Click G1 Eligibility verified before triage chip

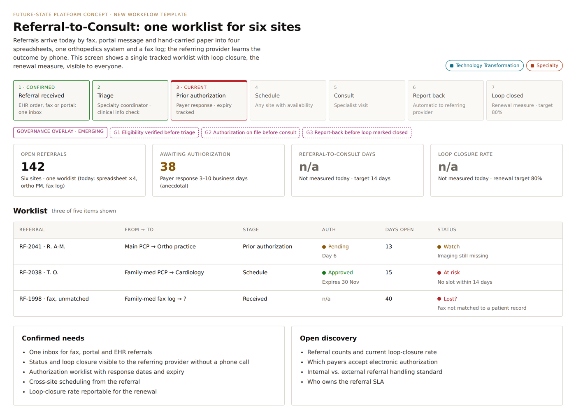point(154,132)
